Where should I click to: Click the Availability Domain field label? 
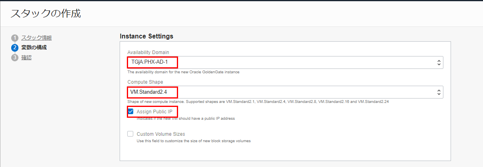148,52
